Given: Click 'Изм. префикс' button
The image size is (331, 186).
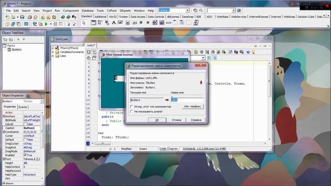Looking at the screenshot, I should [x=192, y=106].
